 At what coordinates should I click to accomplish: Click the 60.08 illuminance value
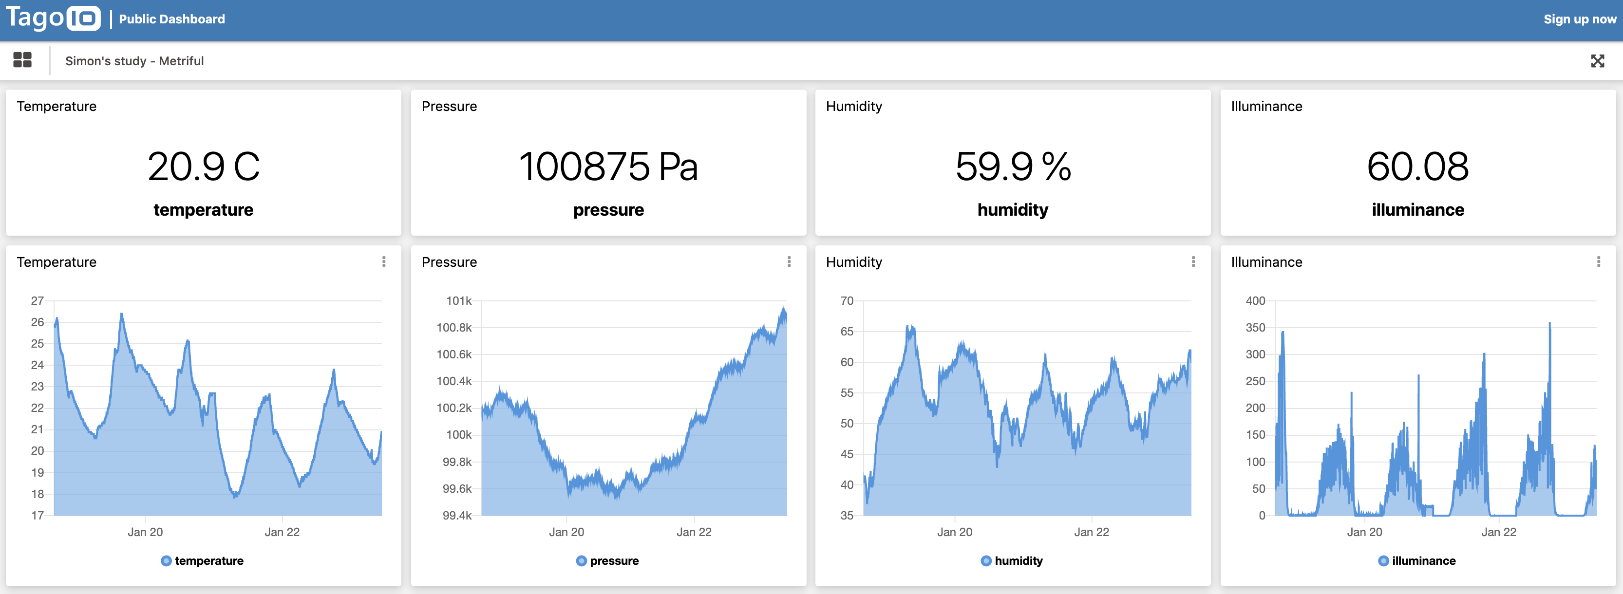point(1417,167)
